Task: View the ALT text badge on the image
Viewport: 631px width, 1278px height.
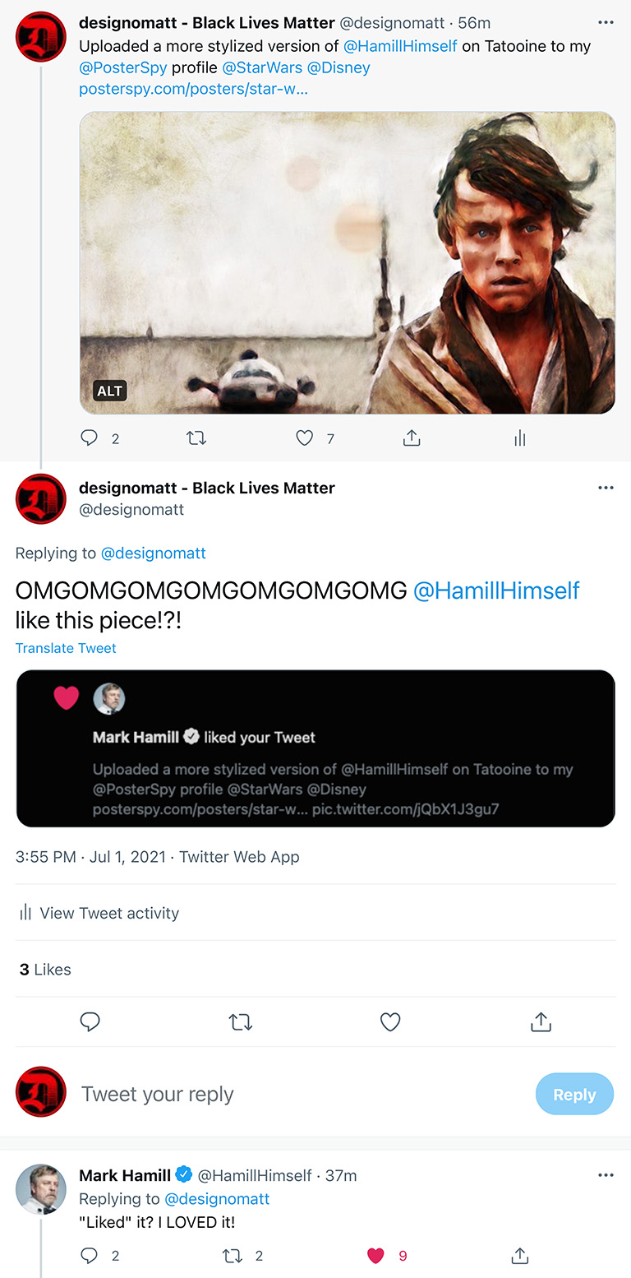Action: [109, 391]
